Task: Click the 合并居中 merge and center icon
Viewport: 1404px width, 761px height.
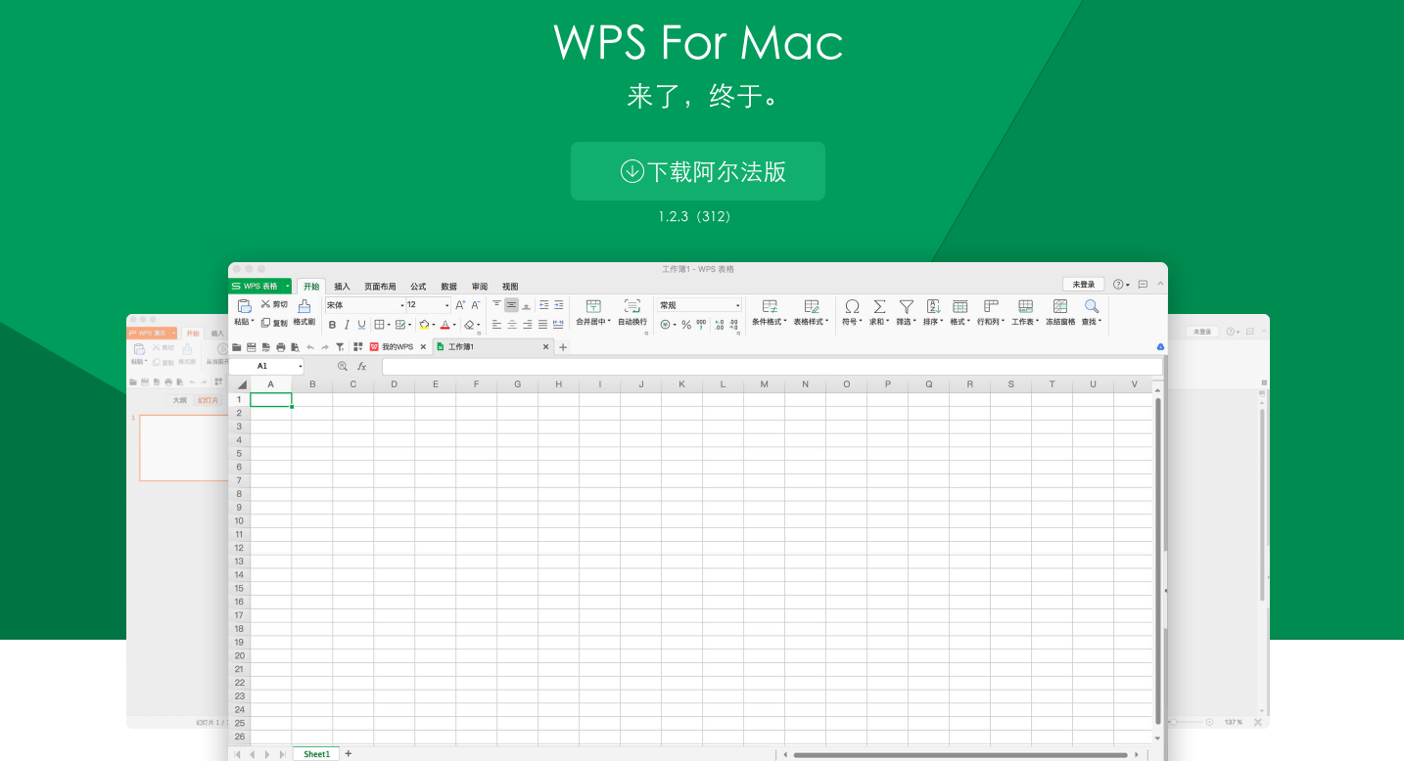Action: point(592,306)
